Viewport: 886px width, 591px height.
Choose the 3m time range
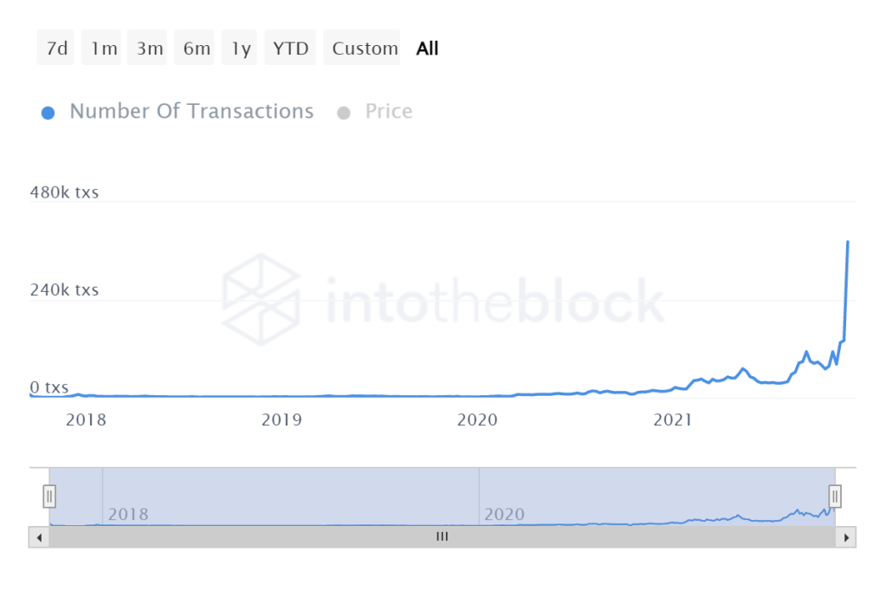click(x=150, y=49)
